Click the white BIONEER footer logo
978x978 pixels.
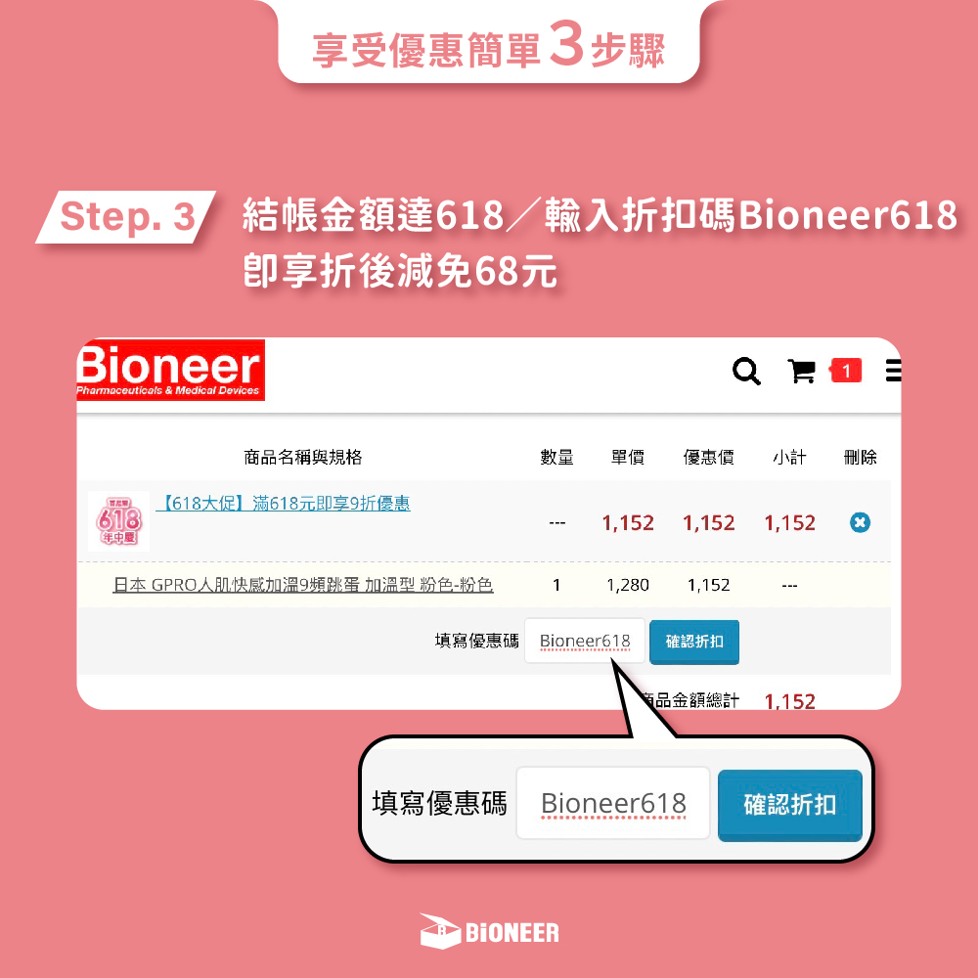(489, 932)
